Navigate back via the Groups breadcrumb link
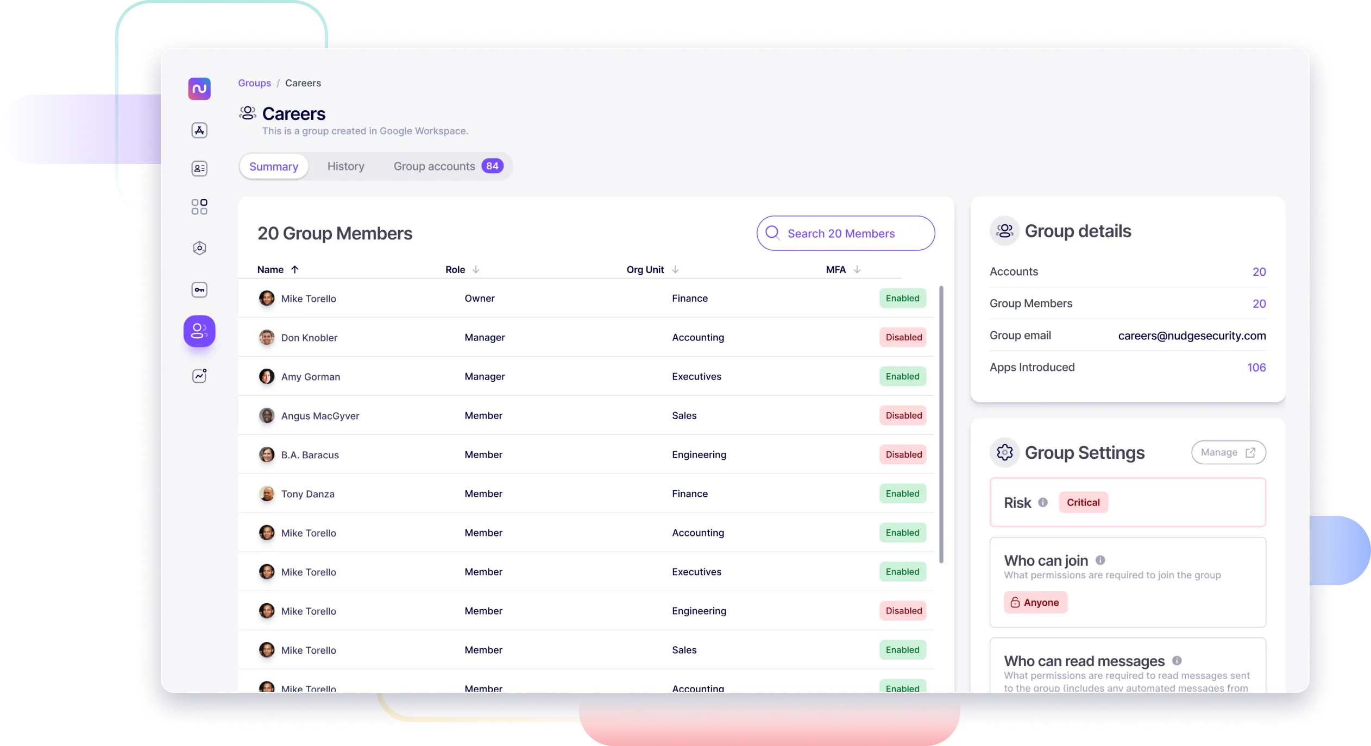Screen dimensions: 1371x746 coord(254,83)
